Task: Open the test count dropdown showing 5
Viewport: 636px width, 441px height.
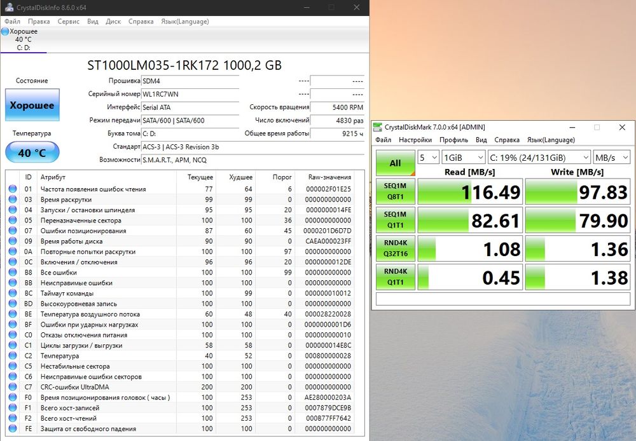Action: (428, 157)
